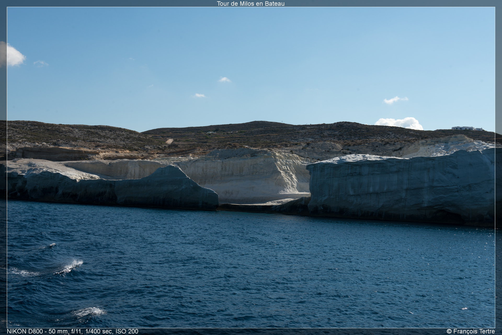Click the title 'Tour de Milos en Bateau'
Viewport: 502px width, 335px height.
(x=250, y=4)
